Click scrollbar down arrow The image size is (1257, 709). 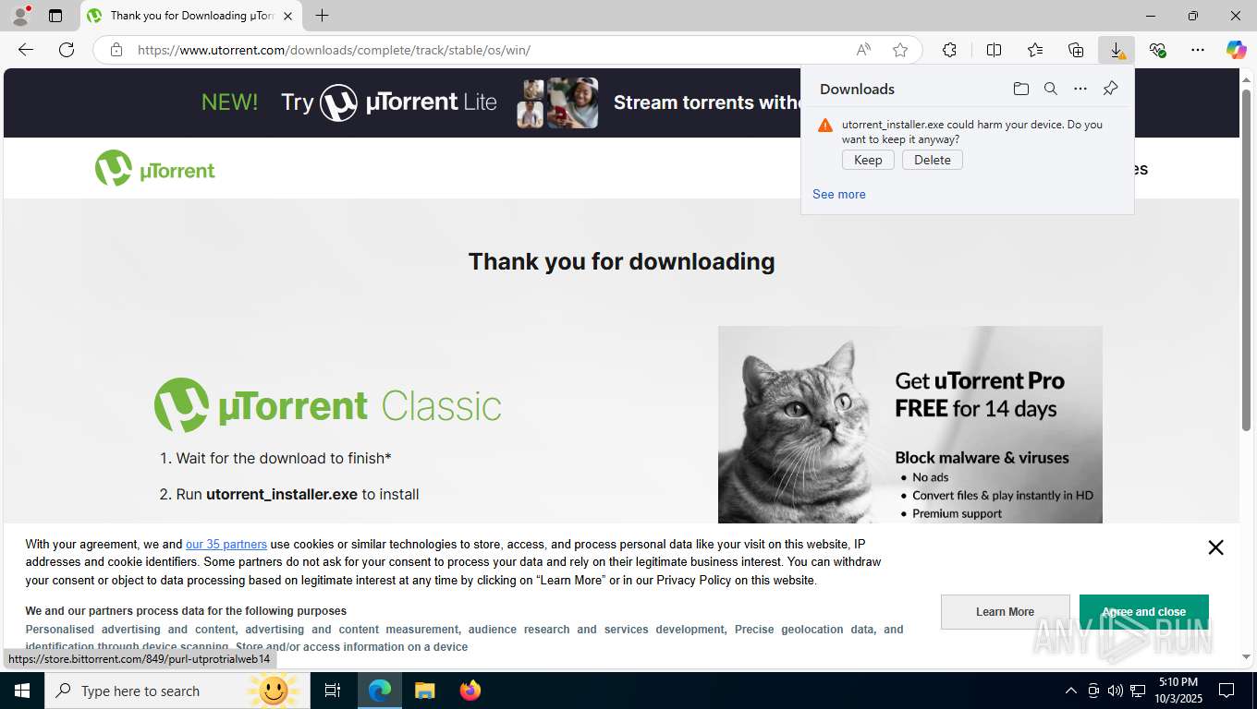[x=1246, y=657]
